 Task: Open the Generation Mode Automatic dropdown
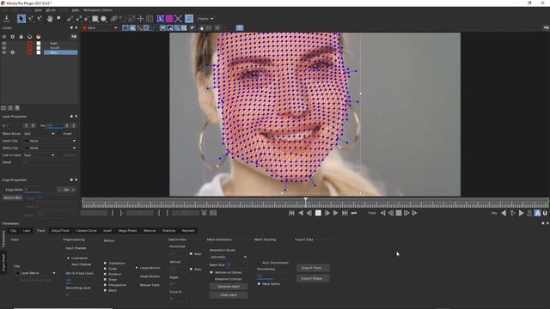coord(228,257)
